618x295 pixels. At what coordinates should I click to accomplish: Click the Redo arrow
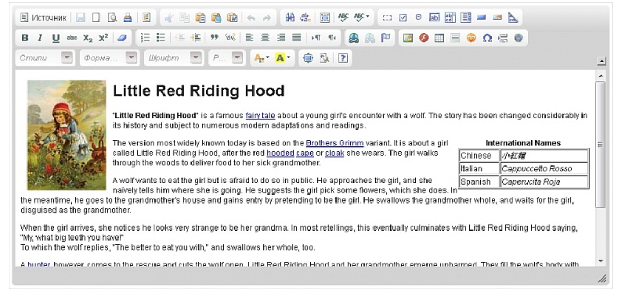point(267,18)
